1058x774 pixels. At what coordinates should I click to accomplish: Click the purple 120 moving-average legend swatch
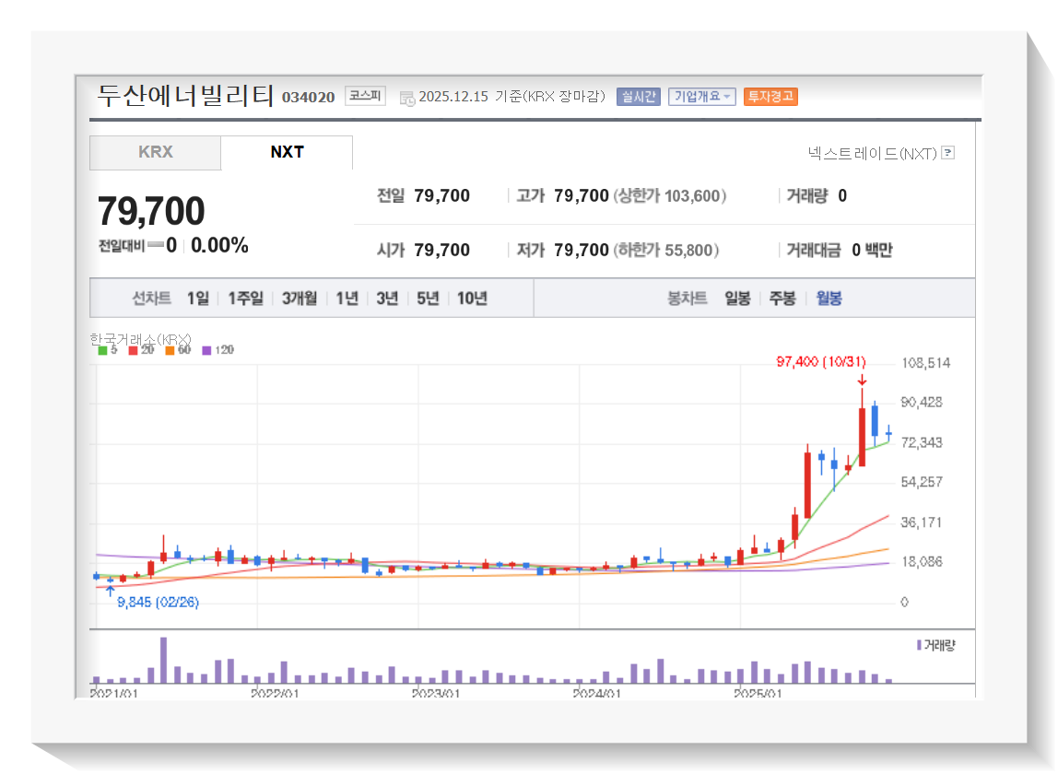point(206,350)
